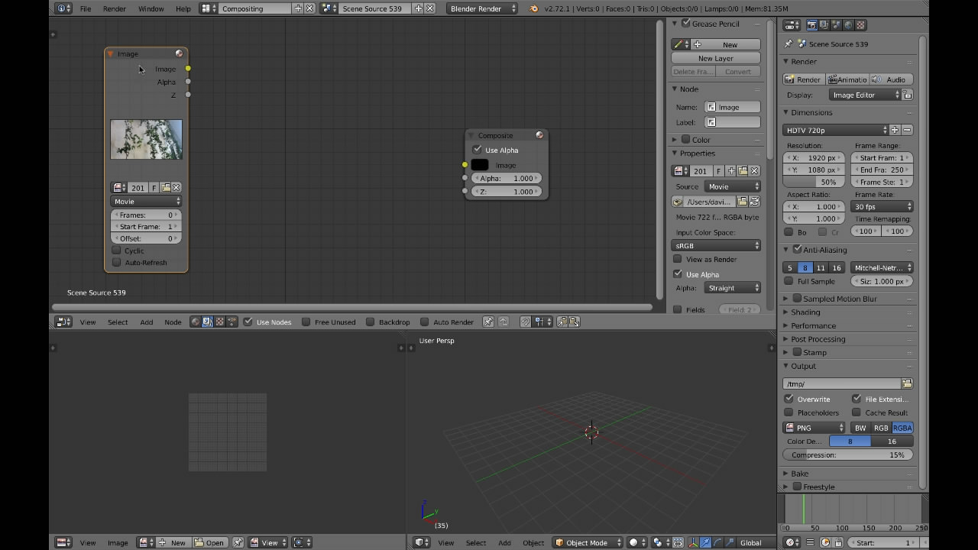Unlink image with X icon in the Image node
Screen dimensions: 978x550
click(x=176, y=187)
